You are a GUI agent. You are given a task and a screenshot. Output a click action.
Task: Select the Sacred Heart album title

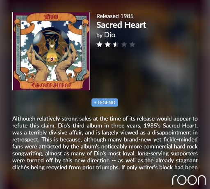coord(121,25)
